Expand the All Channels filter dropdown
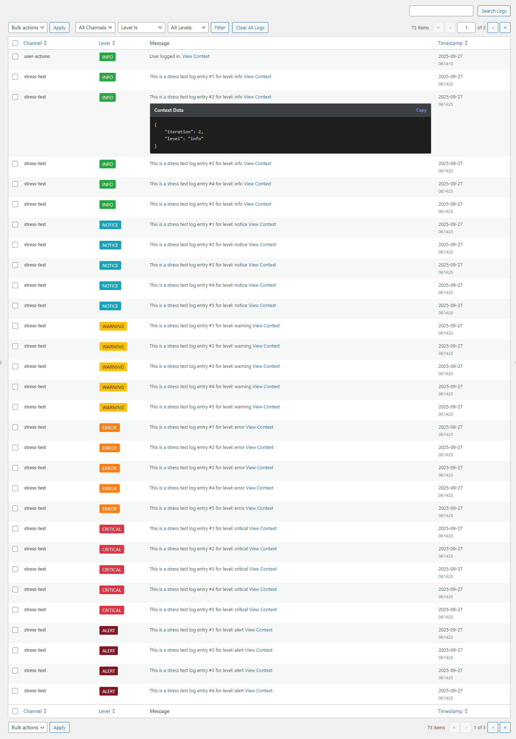 point(95,28)
